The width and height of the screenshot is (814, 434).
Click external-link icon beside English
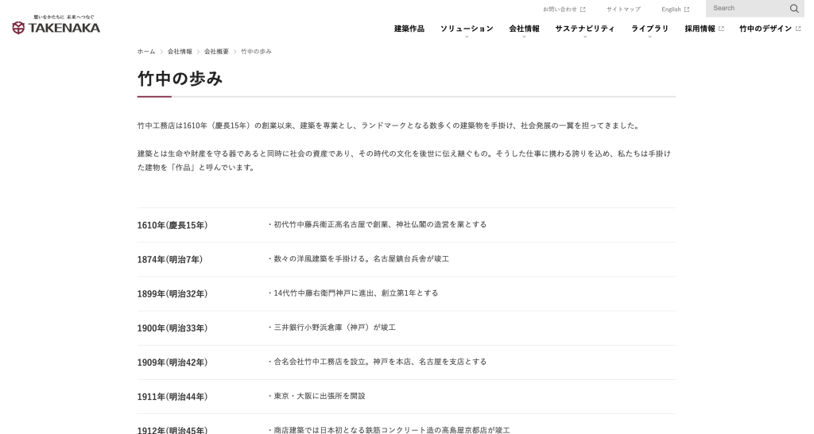point(687,10)
